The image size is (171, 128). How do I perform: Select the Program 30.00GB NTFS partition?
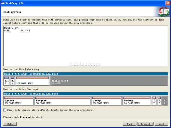click(x=63, y=101)
